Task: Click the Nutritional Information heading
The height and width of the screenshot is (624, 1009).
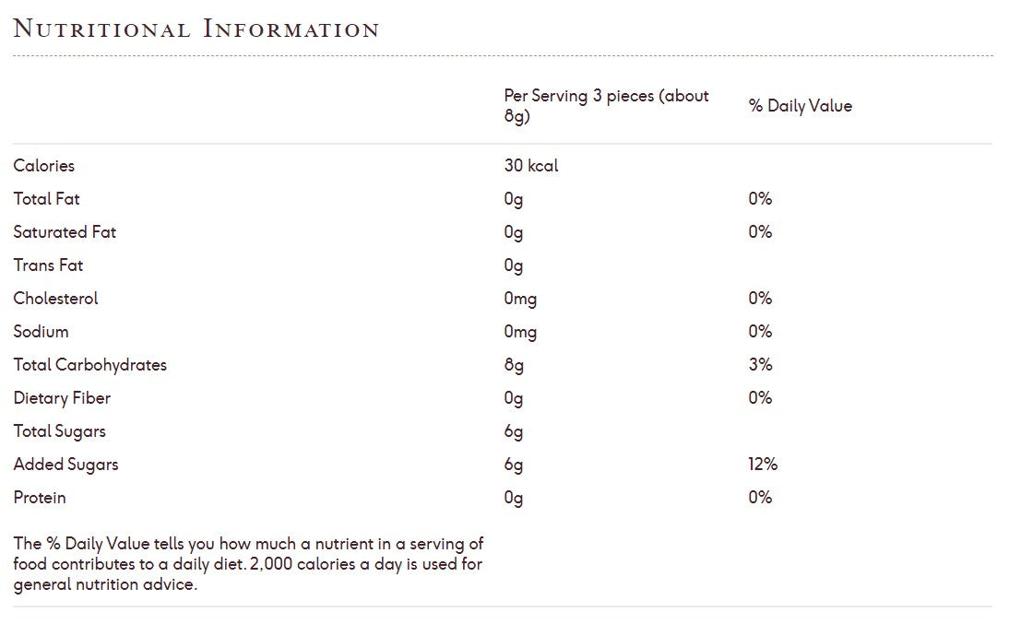Action: point(196,29)
